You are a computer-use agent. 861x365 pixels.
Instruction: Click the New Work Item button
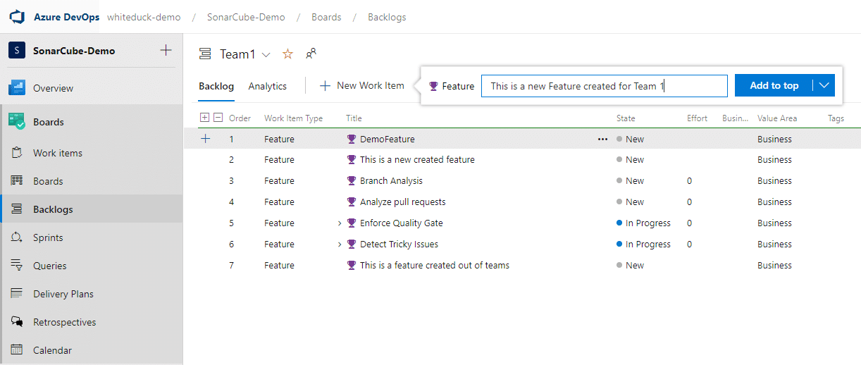(362, 85)
